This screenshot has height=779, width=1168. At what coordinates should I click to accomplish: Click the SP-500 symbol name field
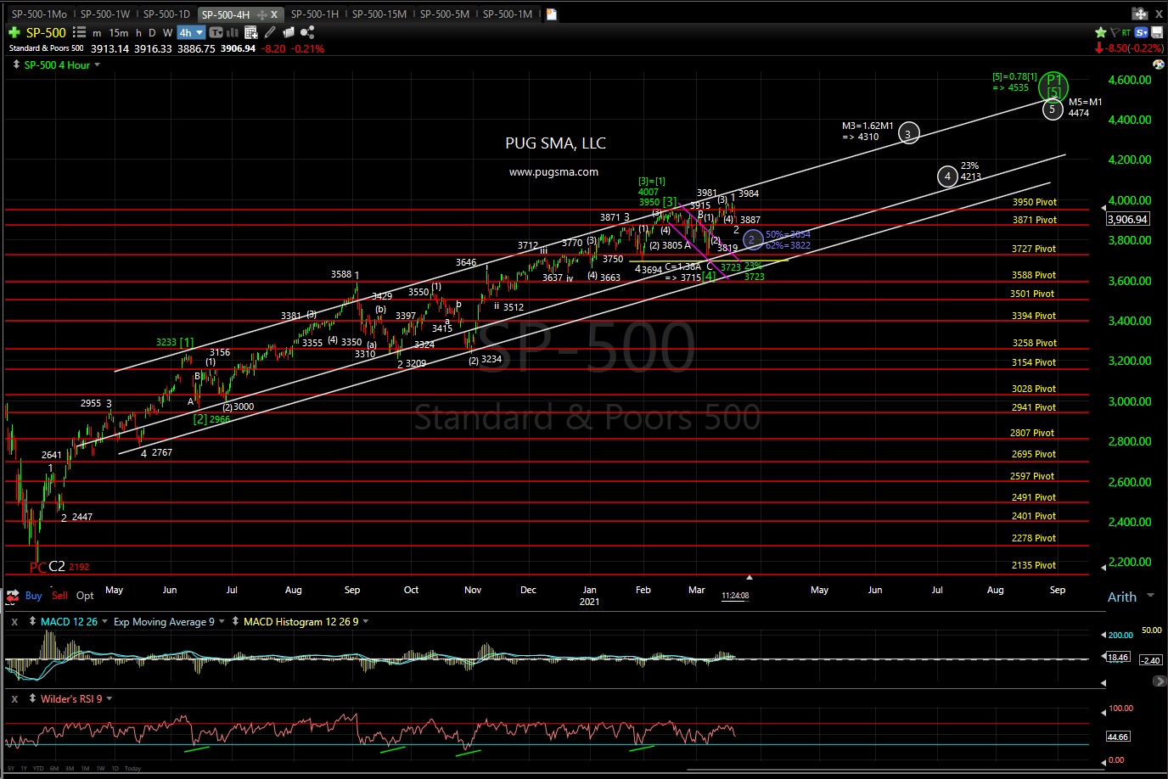(46, 32)
